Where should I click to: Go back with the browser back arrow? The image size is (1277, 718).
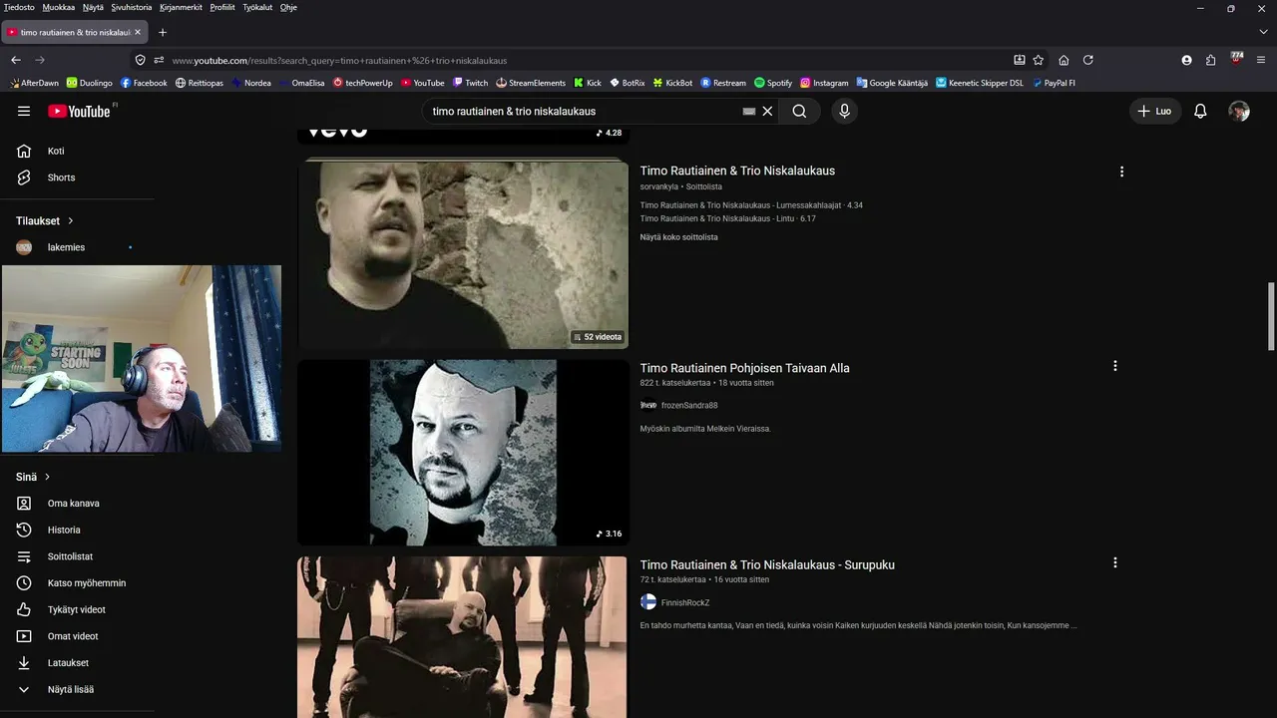tap(16, 60)
